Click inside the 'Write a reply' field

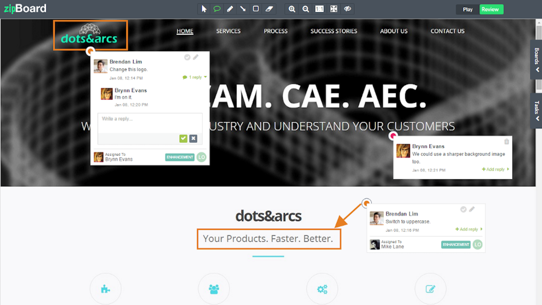coord(150,124)
